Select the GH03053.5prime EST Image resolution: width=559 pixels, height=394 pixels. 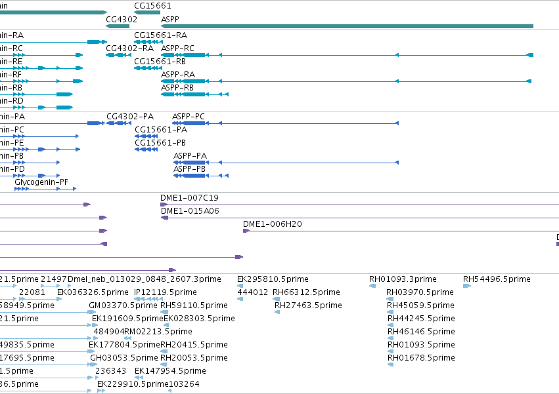coord(93,364)
